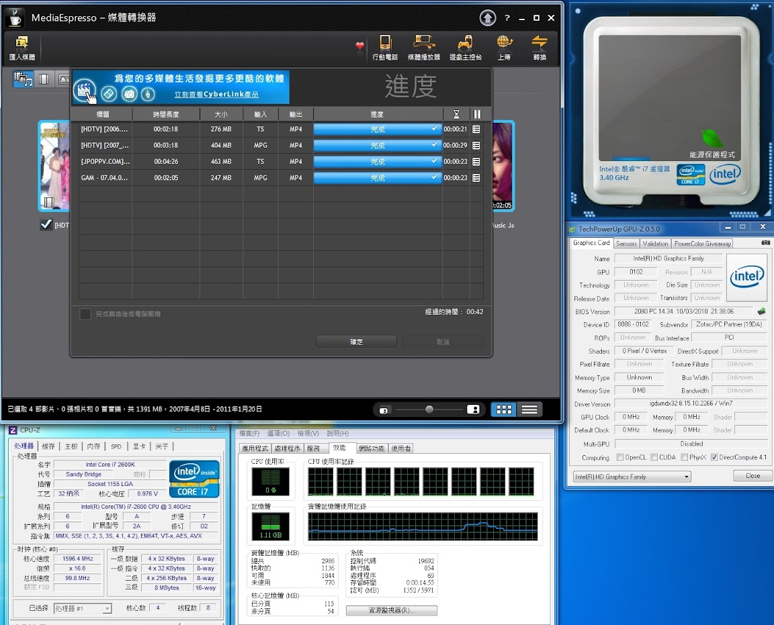Switch to list view
The image size is (774, 625).
tap(529, 410)
